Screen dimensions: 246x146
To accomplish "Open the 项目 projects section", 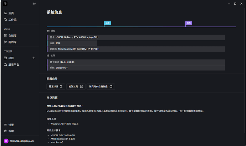I will [9, 58].
